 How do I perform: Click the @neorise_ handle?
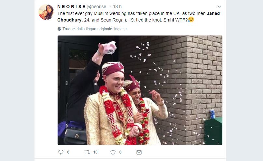(x=98, y=7)
